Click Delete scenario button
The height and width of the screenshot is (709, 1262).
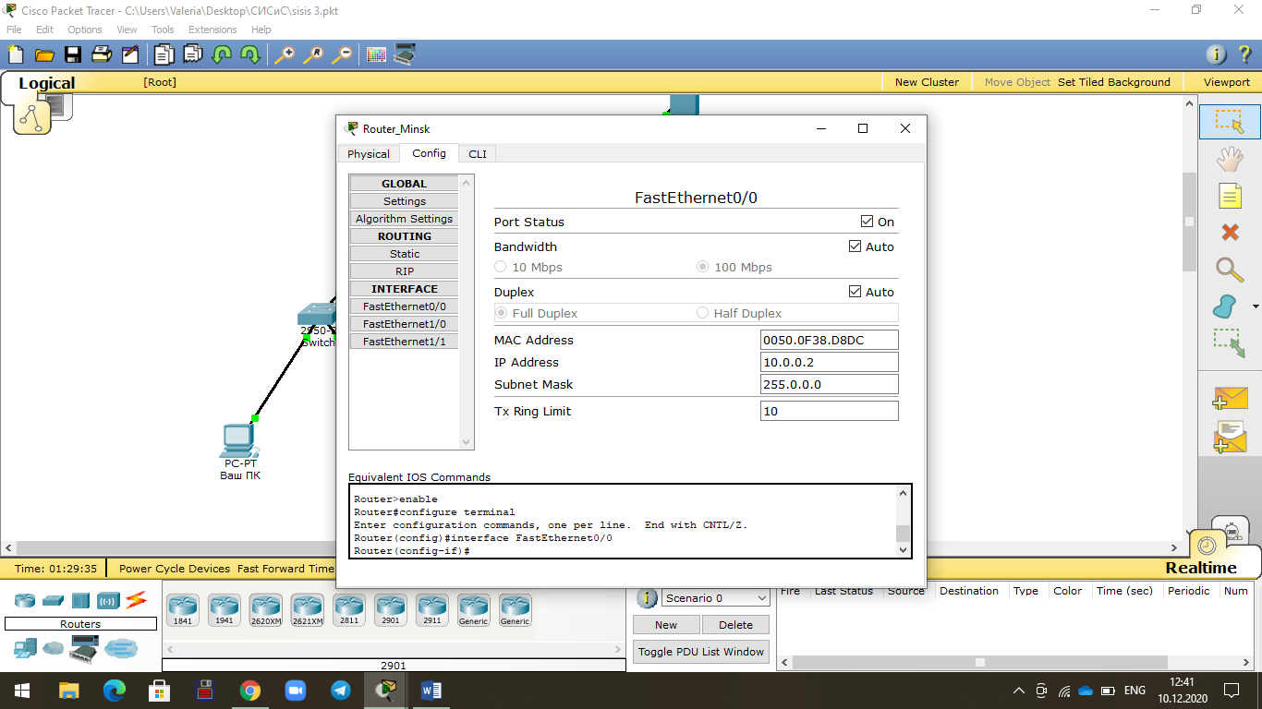click(x=736, y=625)
